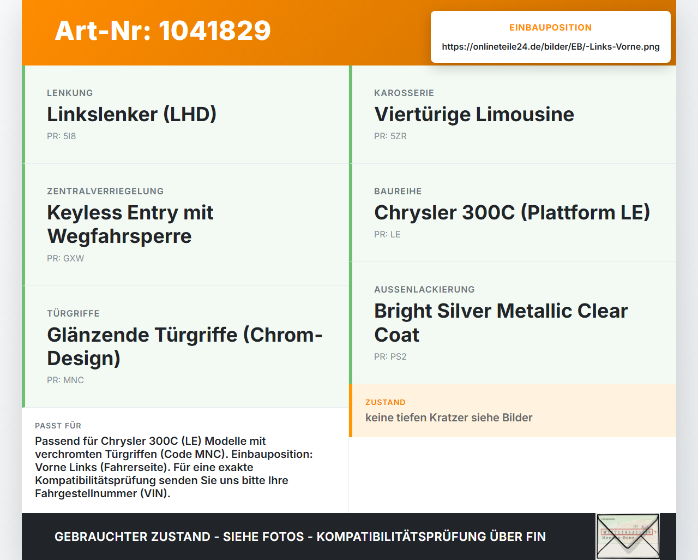Select Bright Silver Metallic Clear Coat text
Screen dimensions: 698x560
click(501, 323)
